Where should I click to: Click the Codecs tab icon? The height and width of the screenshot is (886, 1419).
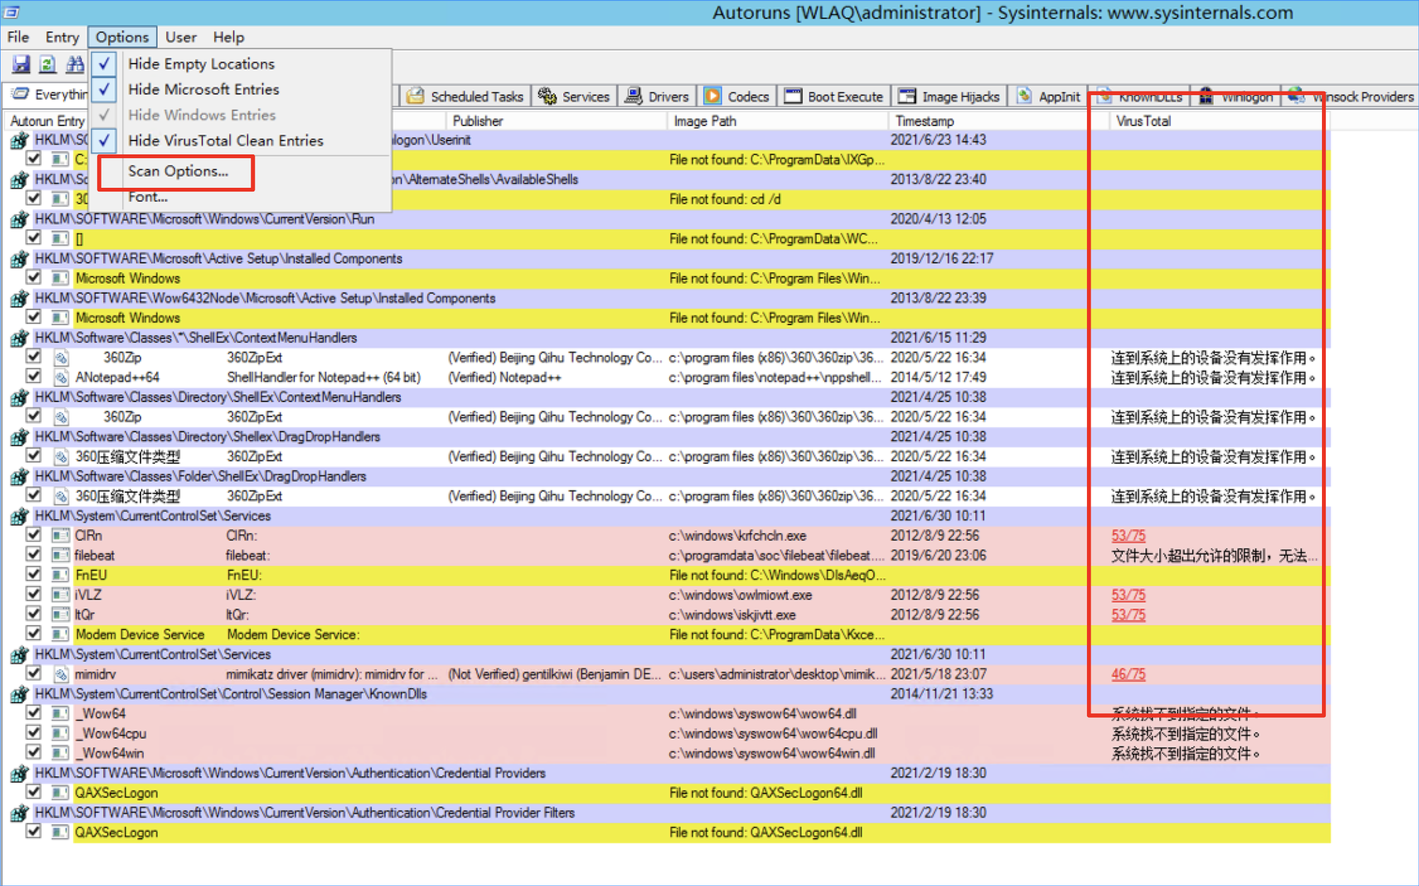pos(712,96)
